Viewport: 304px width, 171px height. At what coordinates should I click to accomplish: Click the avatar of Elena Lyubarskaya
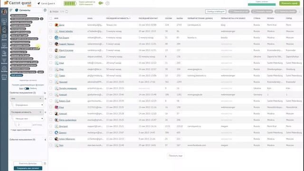point(57,120)
